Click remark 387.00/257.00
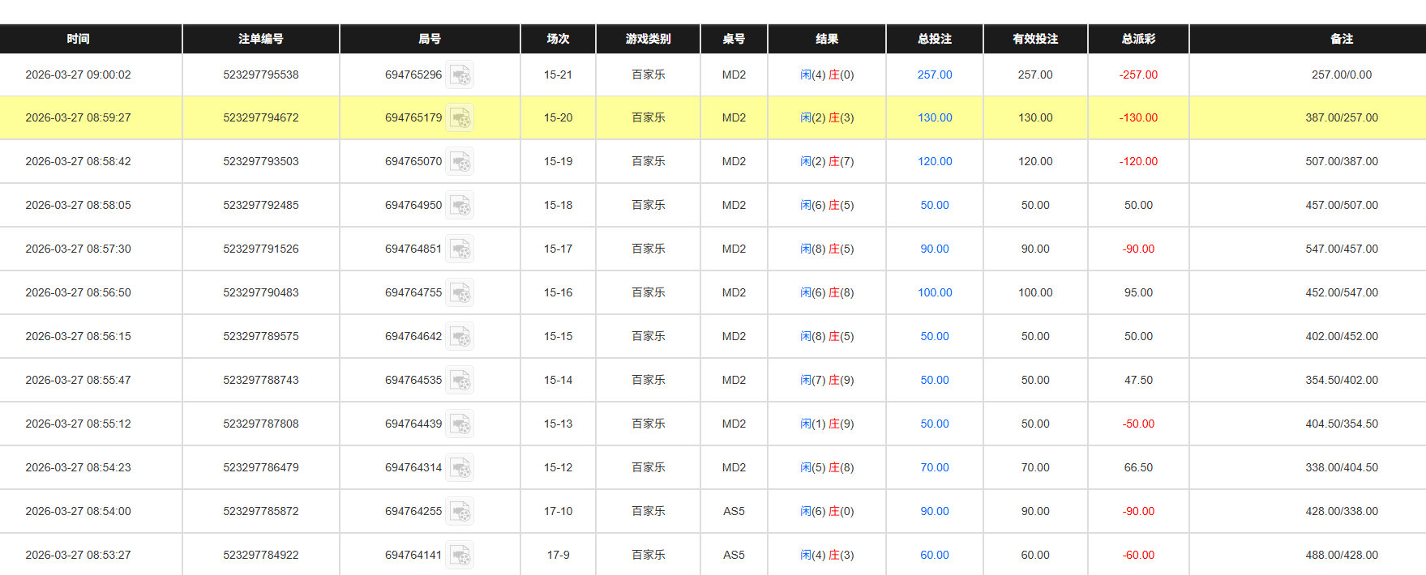Viewport: 1426px width, 575px height. pos(1342,117)
